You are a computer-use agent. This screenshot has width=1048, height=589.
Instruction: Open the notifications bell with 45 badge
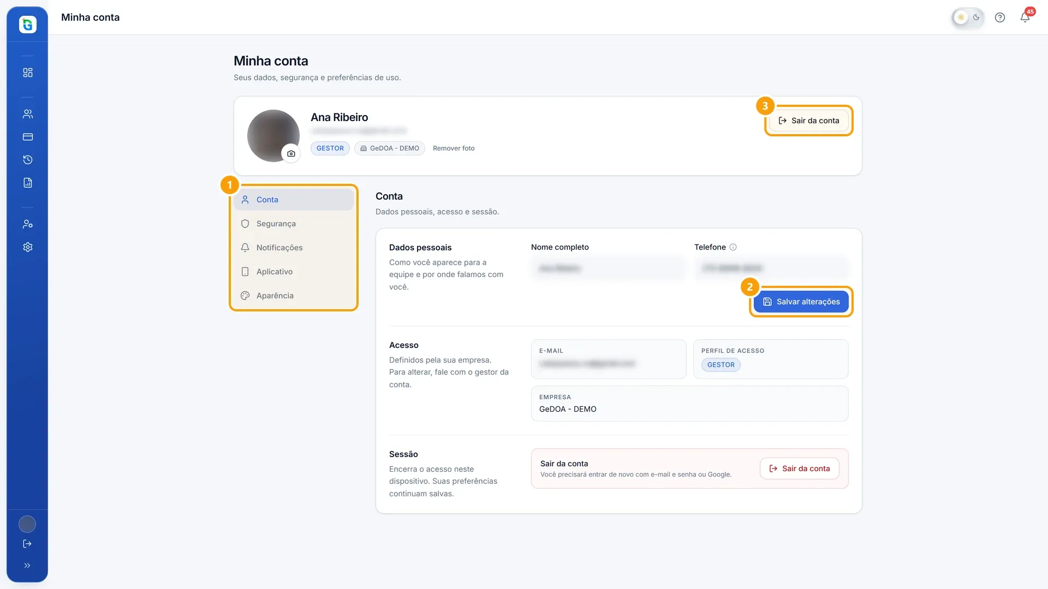[1025, 17]
